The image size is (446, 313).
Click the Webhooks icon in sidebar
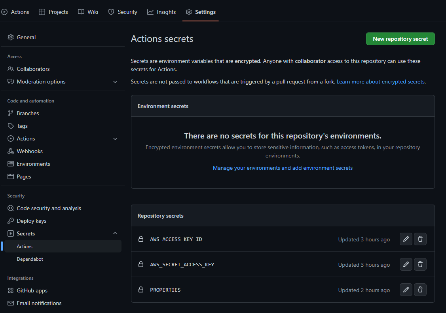click(11, 151)
